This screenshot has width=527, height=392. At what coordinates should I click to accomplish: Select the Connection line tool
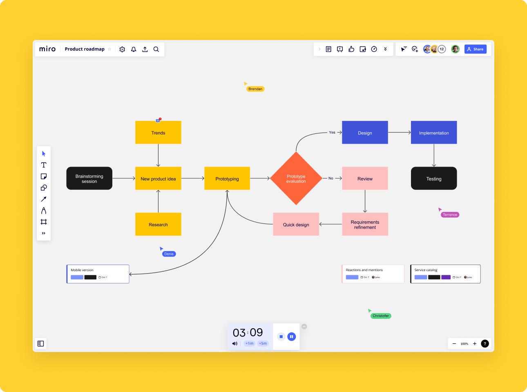44,199
